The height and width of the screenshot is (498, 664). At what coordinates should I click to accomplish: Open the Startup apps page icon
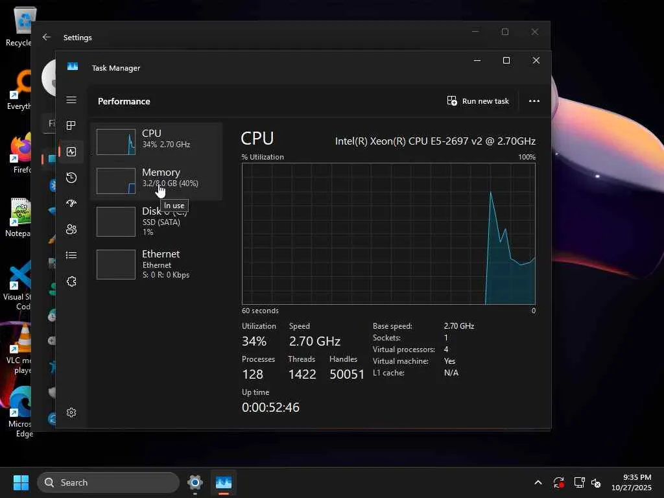click(71, 203)
